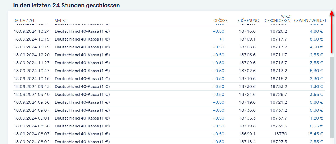Click the 'In den letzten 24 Stunden geschlossen' heading
Screen dimensions: 336x144
click(66, 5)
